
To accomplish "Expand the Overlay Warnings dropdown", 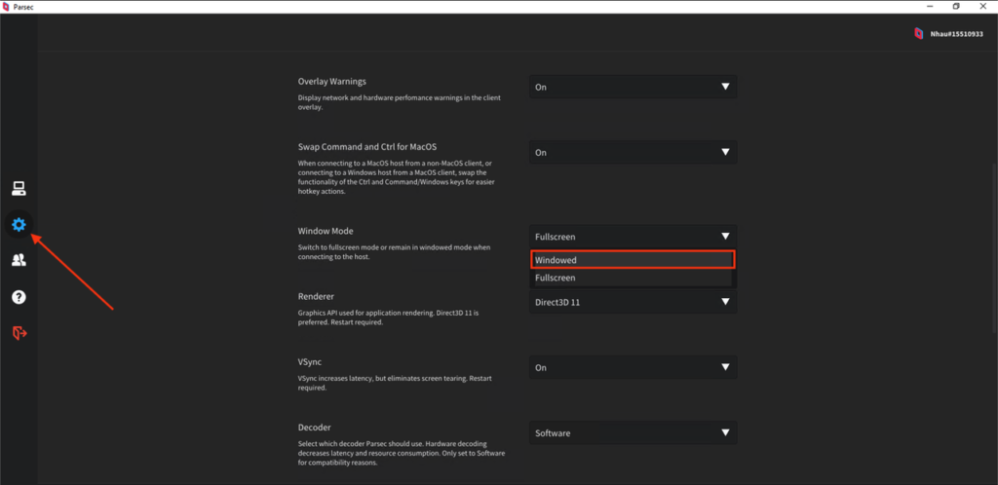I will tap(633, 87).
